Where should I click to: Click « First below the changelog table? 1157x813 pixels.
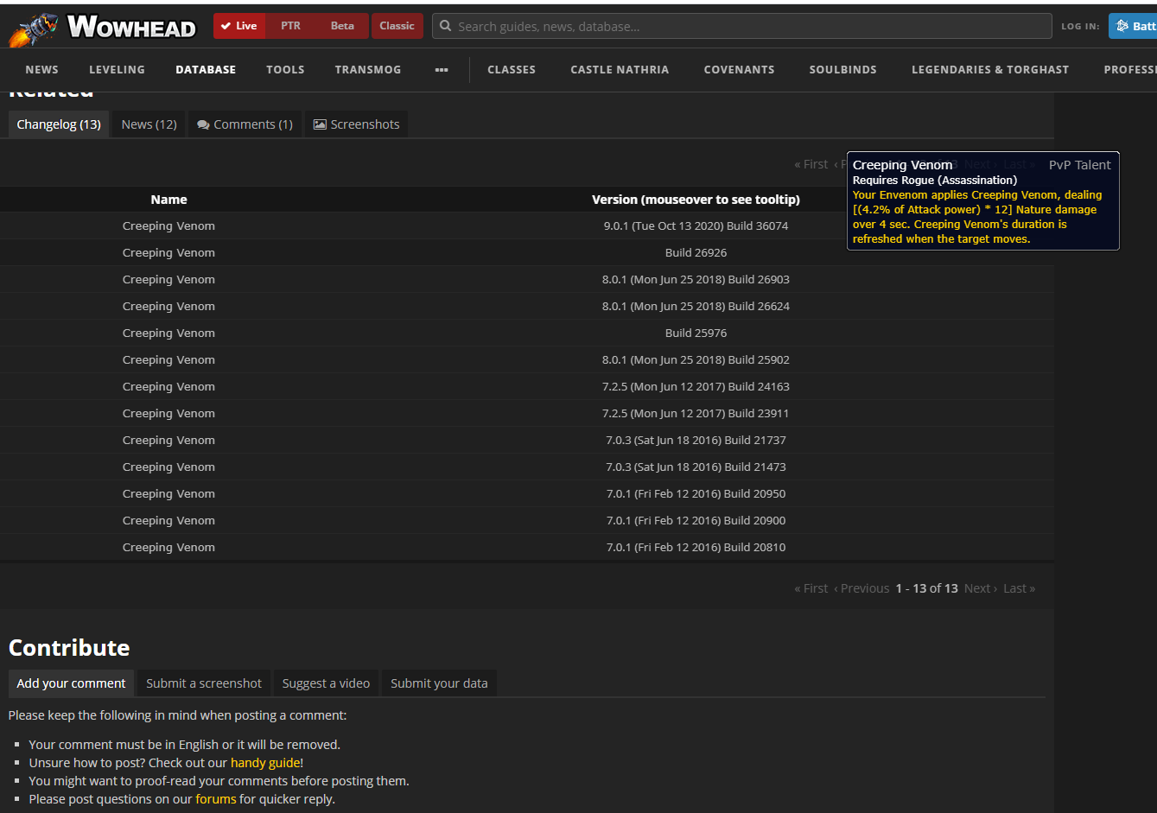pyautogui.click(x=811, y=588)
